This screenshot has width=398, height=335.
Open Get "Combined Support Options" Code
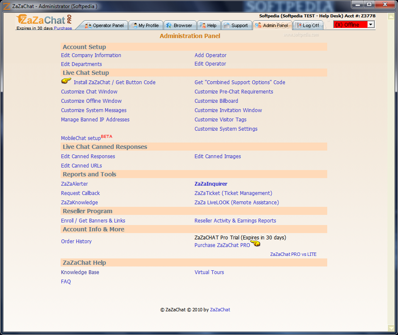coord(240,82)
